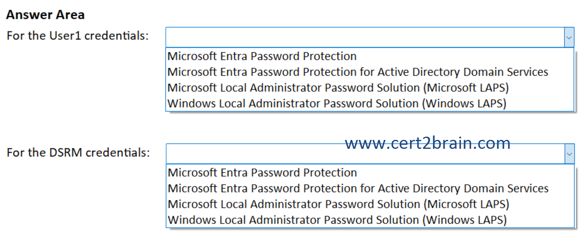
Task: Select Windows LAPS option in User1 list
Action: click(x=337, y=104)
